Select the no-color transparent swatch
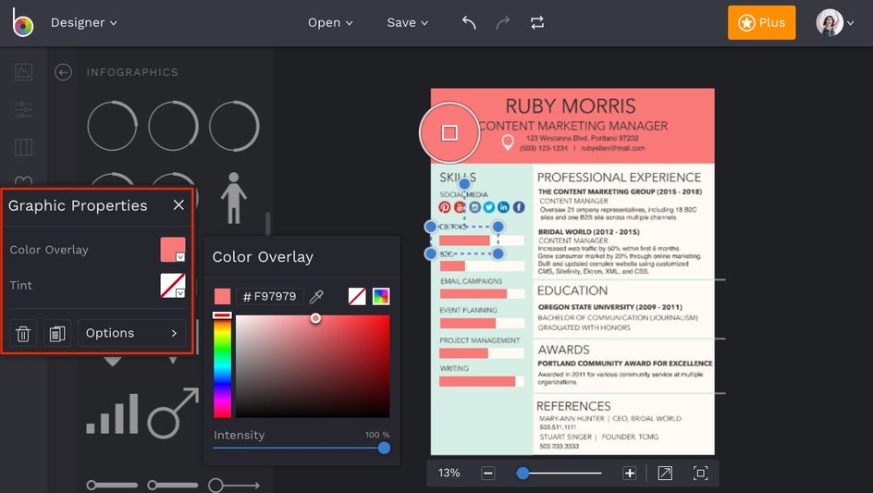 pos(357,296)
